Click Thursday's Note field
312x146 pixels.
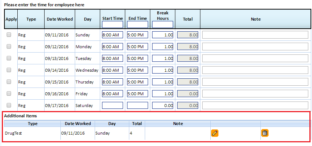tap(255, 82)
